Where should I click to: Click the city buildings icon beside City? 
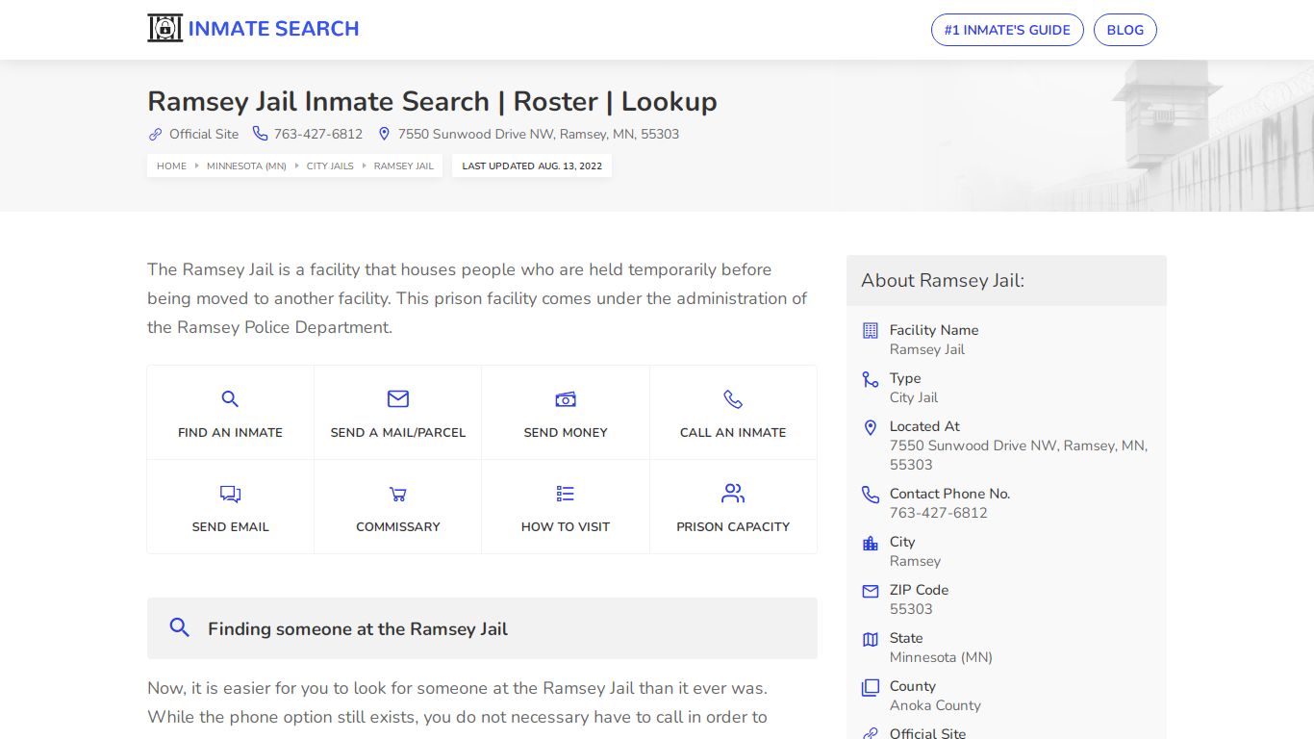pos(871,543)
